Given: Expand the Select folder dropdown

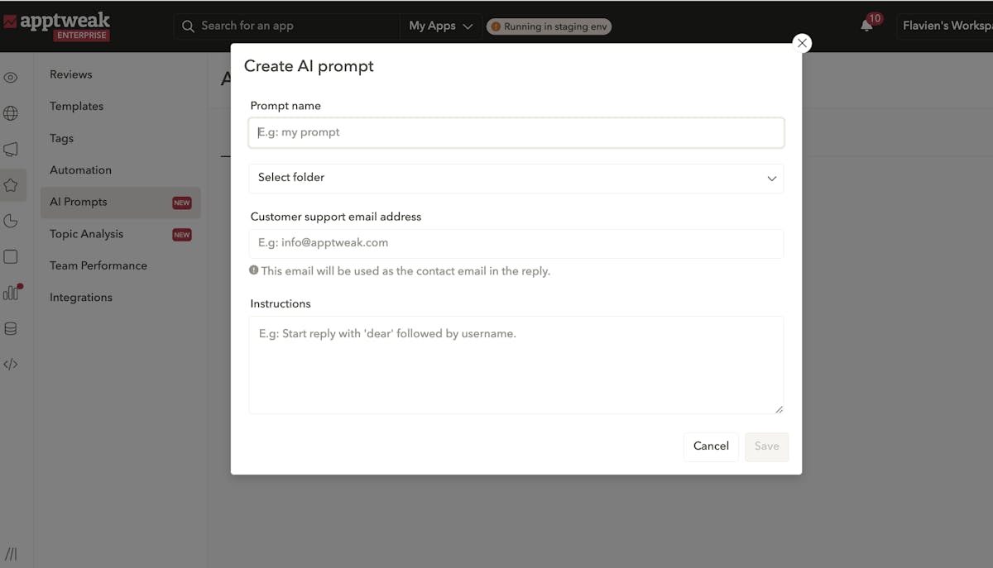Looking at the screenshot, I should [516, 178].
